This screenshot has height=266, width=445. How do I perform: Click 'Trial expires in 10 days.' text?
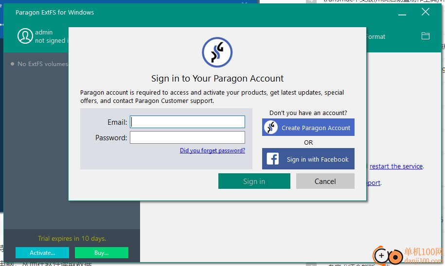point(72,238)
